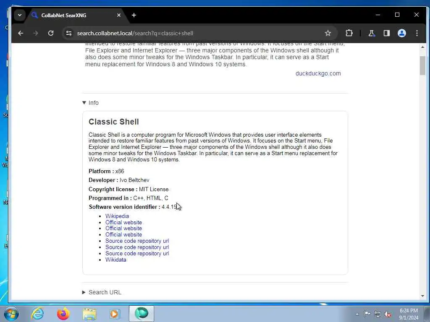The height and width of the screenshot is (322, 430).
Task: Open the tab search dropdown arrow
Action: tap(20, 15)
